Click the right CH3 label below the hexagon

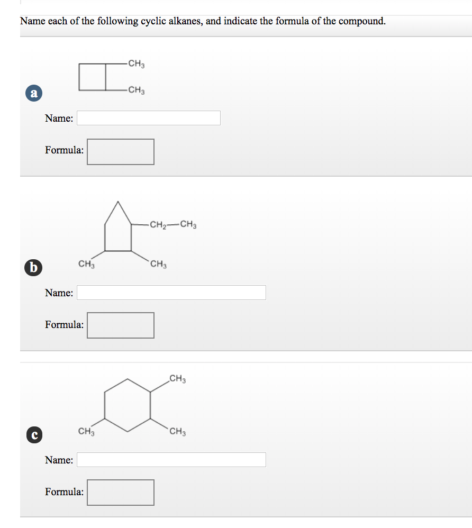(x=177, y=431)
